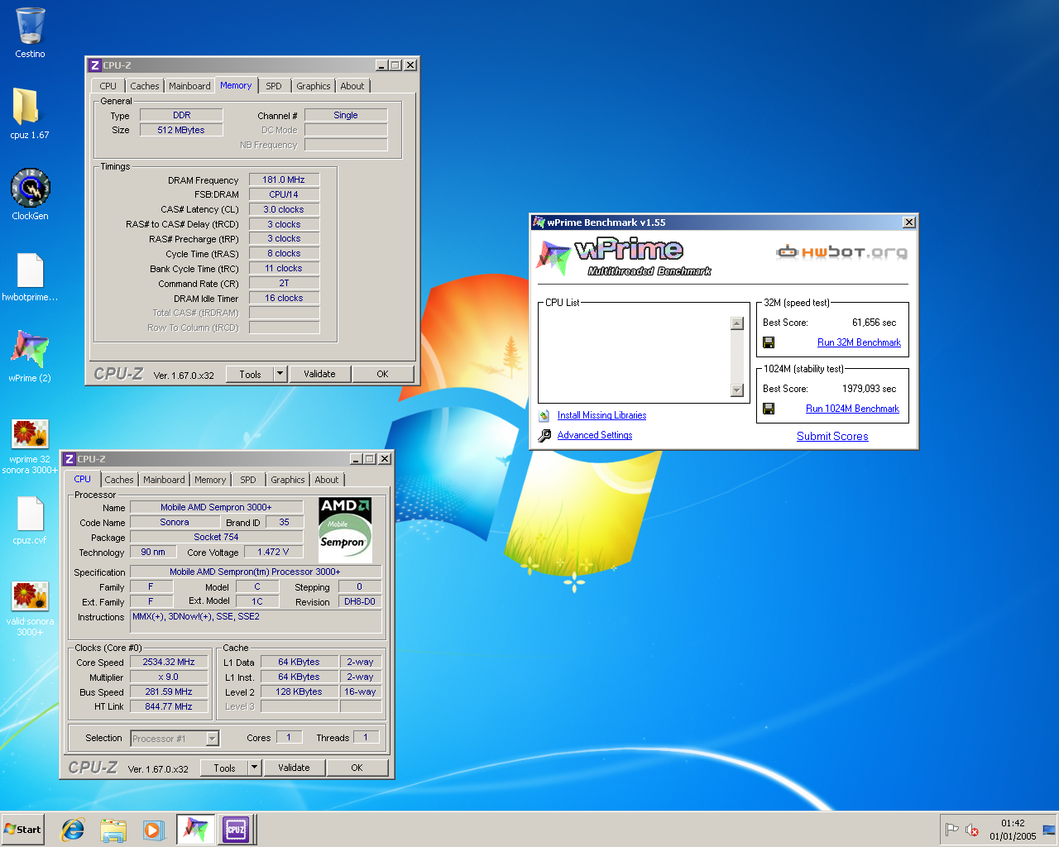
Task: Click the AMD Mobile Sempron logo
Action: [x=345, y=530]
